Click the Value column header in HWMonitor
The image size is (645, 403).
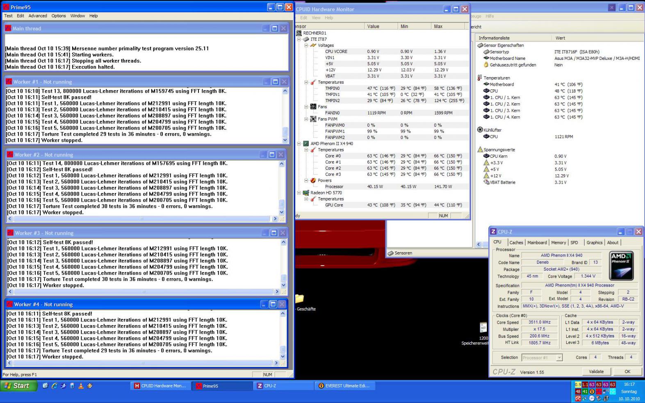381,26
